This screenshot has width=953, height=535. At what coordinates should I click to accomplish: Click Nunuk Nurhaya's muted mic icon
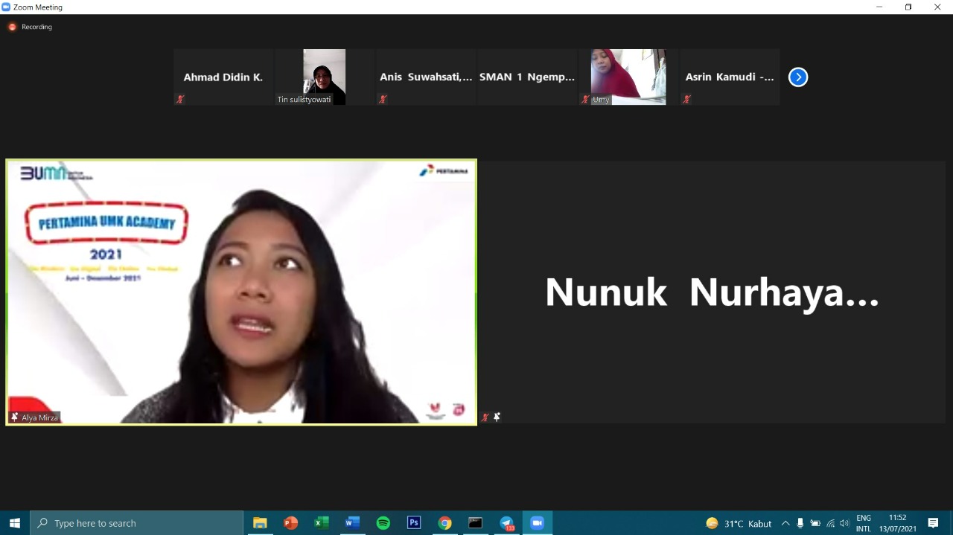[485, 417]
